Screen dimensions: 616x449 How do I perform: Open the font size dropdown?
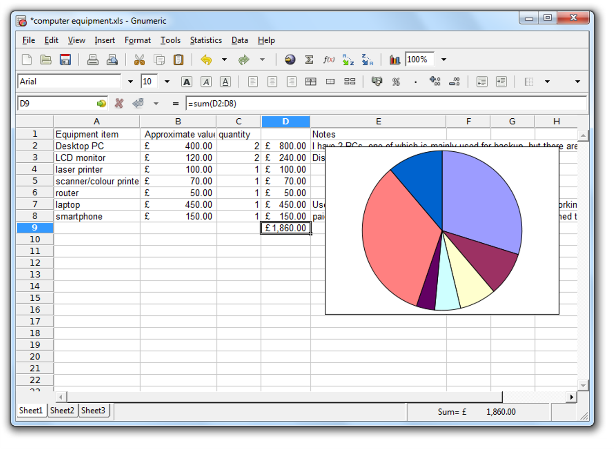167,81
